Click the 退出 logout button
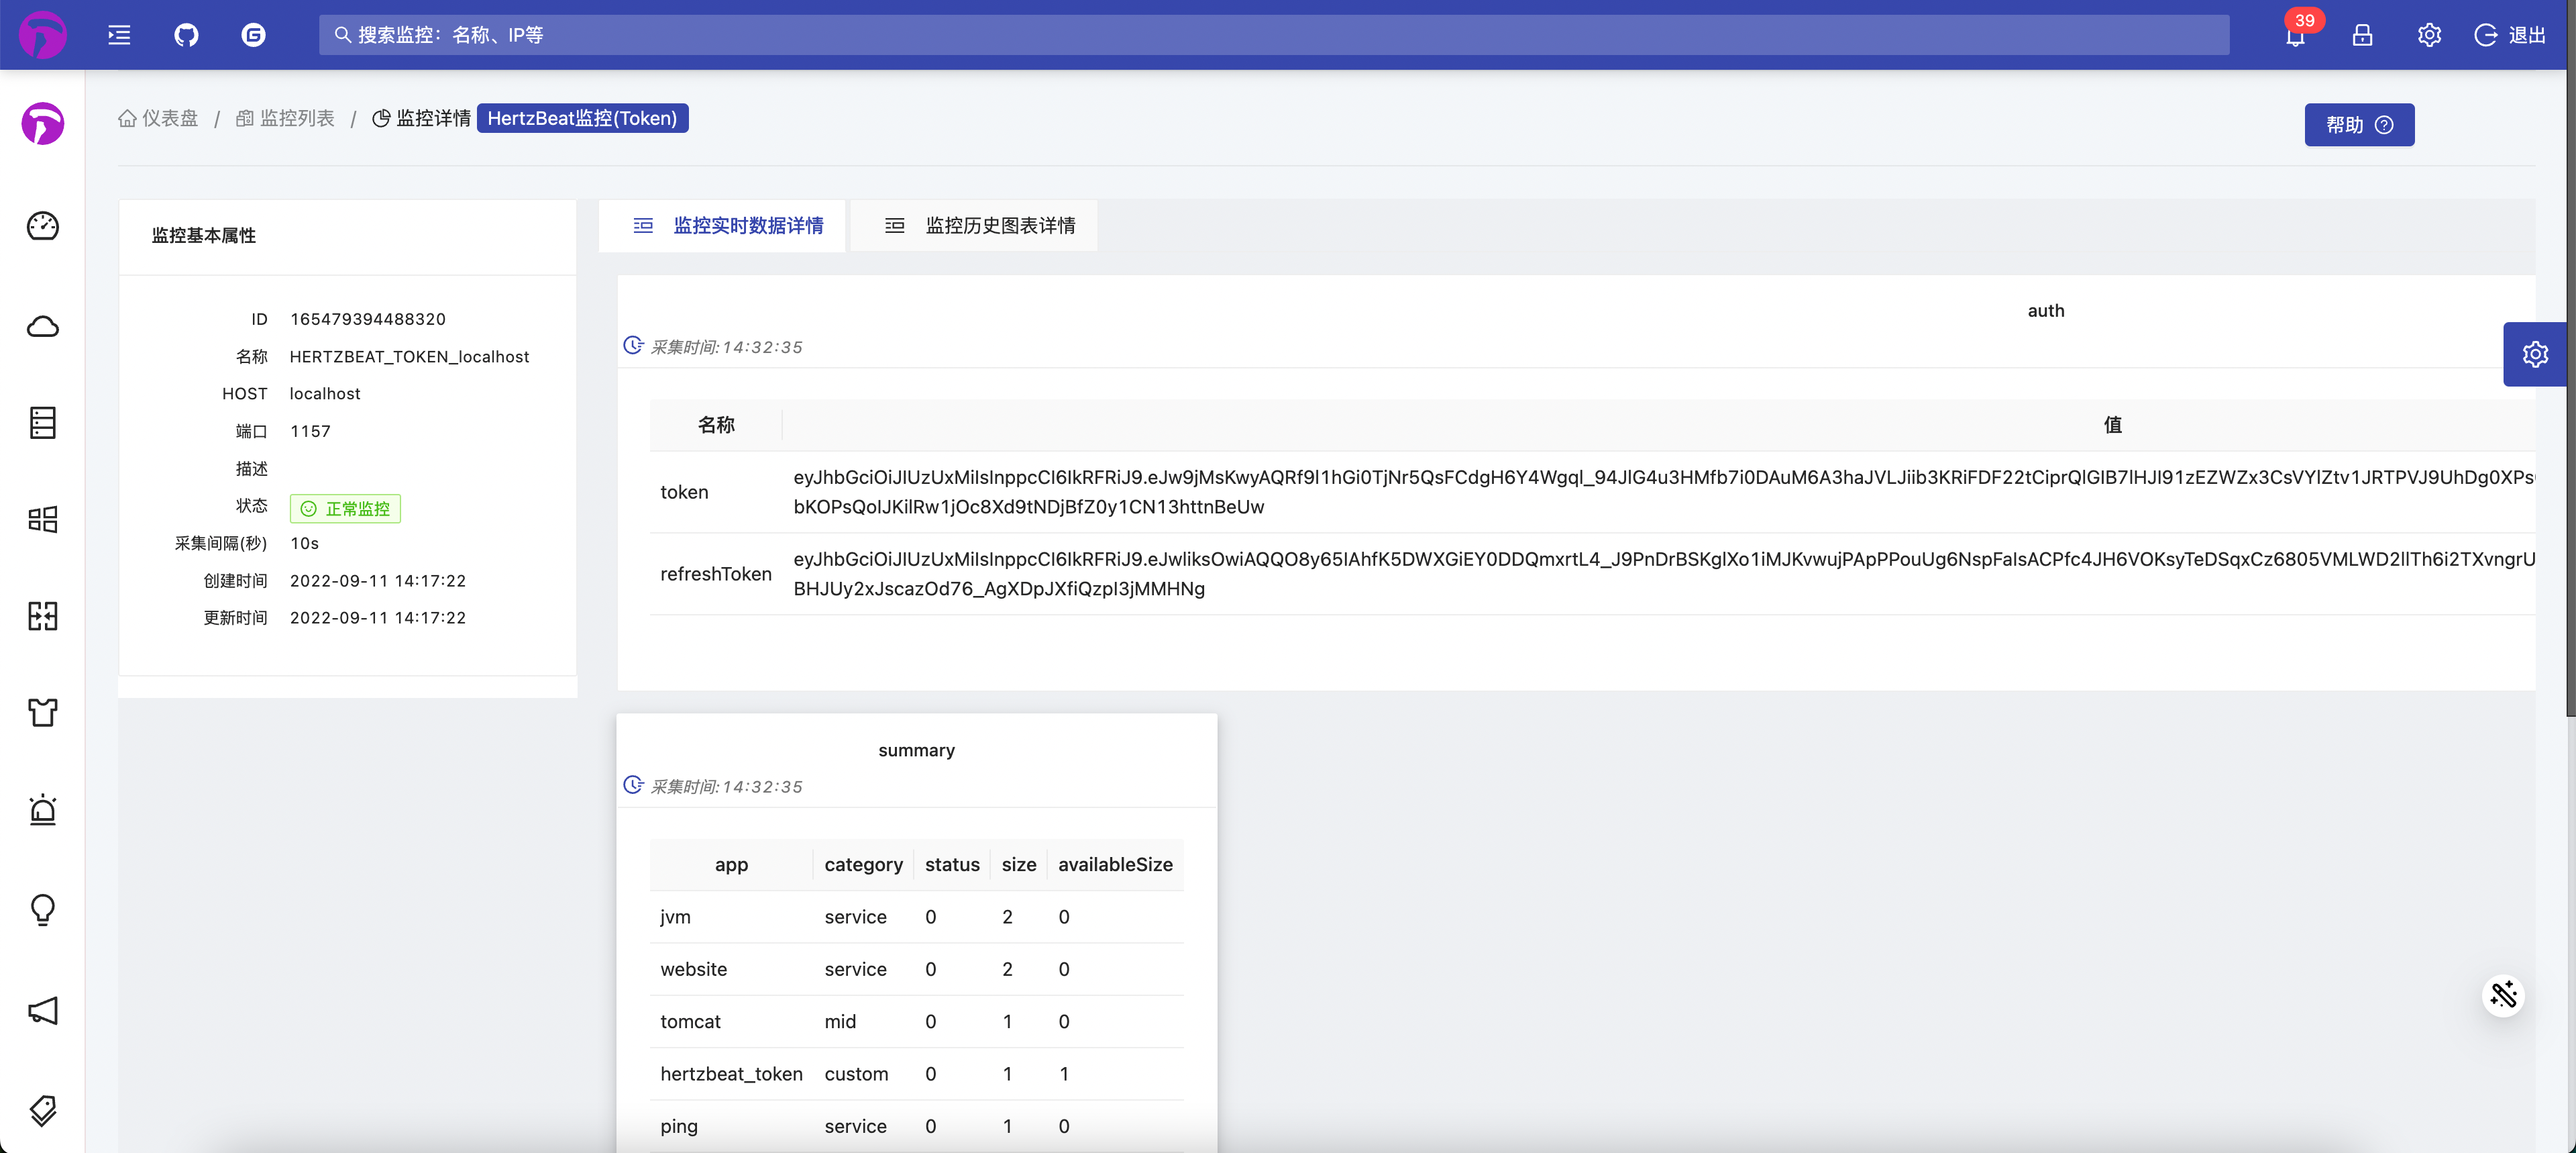The width and height of the screenshot is (2576, 1153). [x=2510, y=35]
